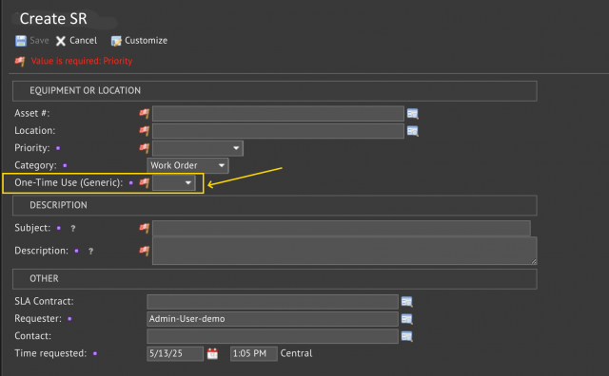Viewport: 609px width, 376px height.
Task: Expand the One-Time Use (Generic) dropdown
Action: [x=173, y=182]
